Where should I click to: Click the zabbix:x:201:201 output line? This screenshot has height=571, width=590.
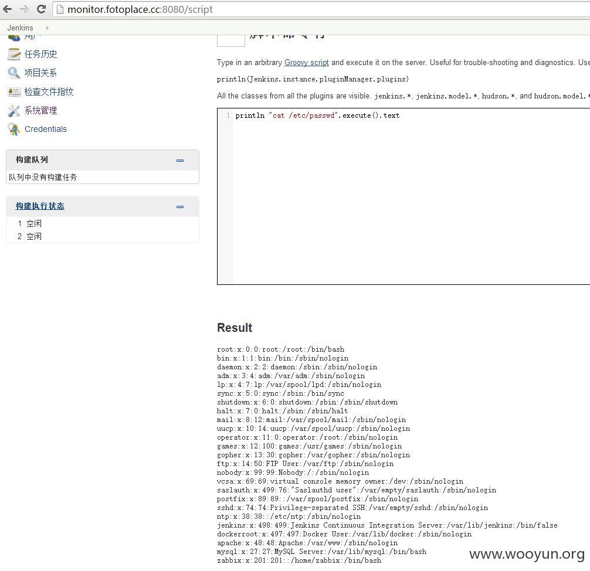pyautogui.click(x=299, y=560)
